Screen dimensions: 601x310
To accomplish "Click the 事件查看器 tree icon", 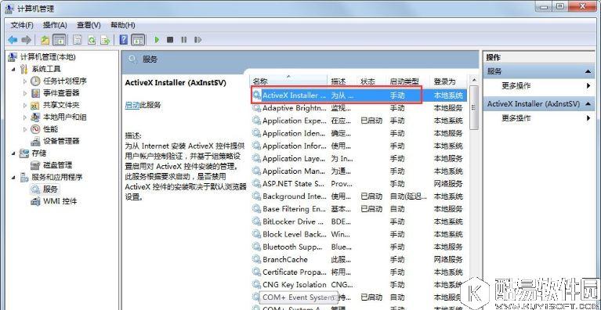I will [35, 93].
